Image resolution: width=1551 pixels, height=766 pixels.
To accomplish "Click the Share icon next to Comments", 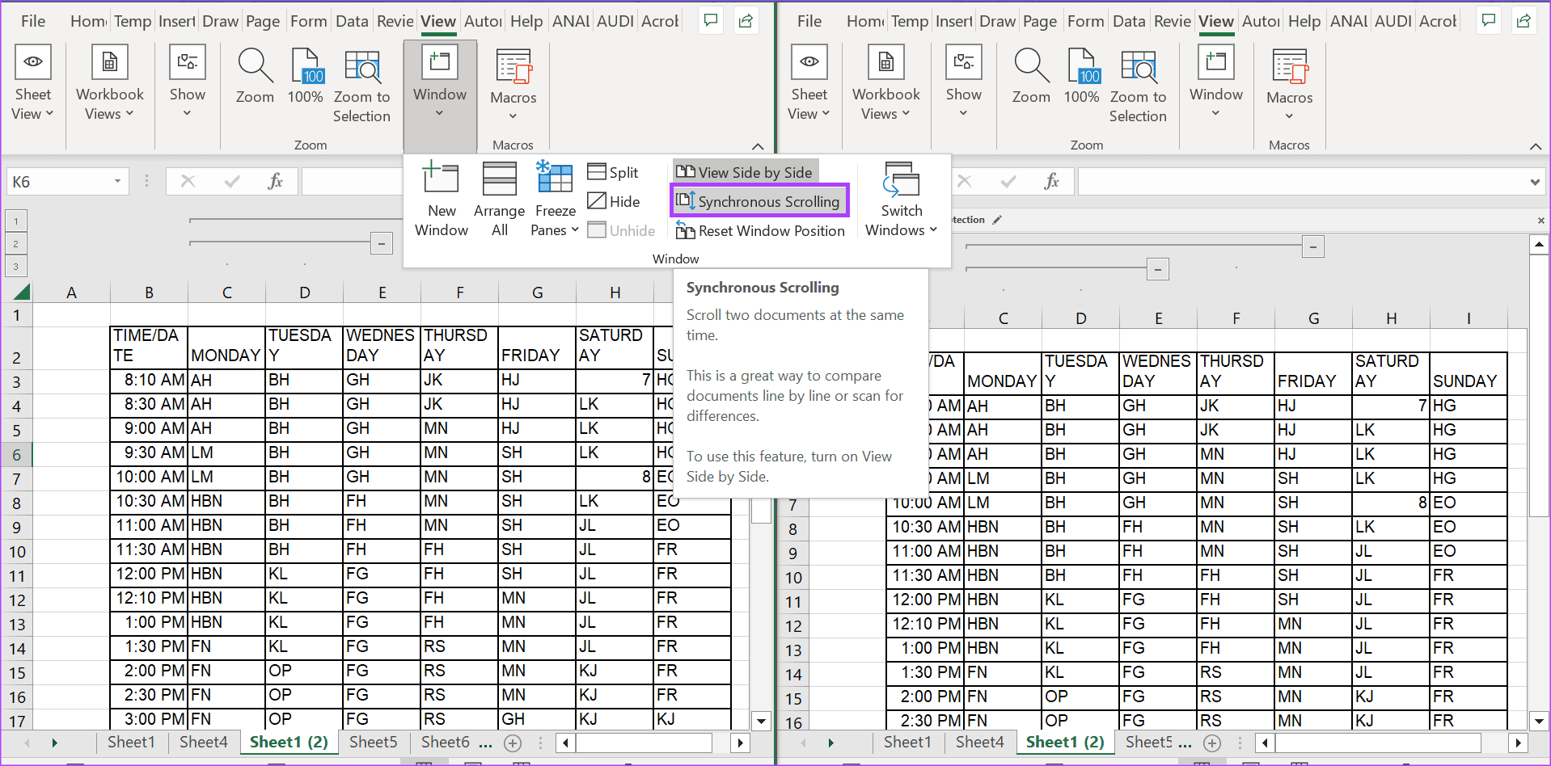I will click(x=746, y=20).
